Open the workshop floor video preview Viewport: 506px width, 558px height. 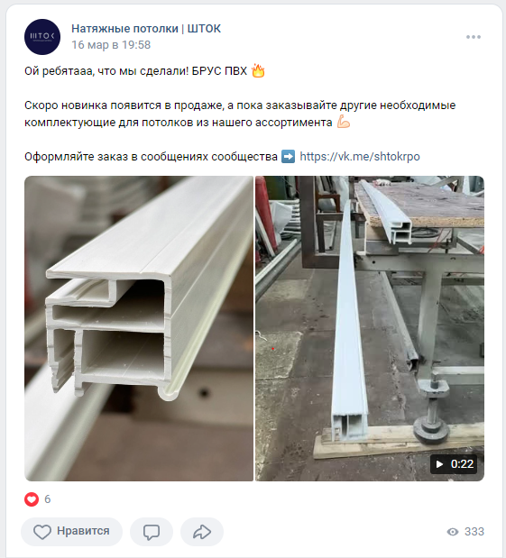pyautogui.click(x=370, y=328)
